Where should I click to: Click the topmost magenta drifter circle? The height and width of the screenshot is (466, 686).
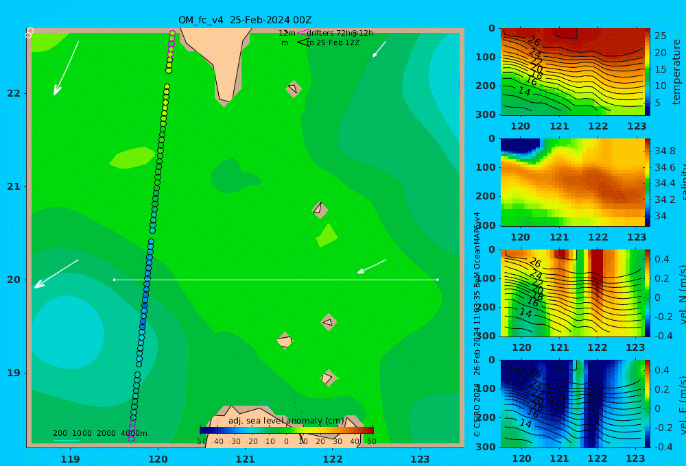pyautogui.click(x=172, y=33)
